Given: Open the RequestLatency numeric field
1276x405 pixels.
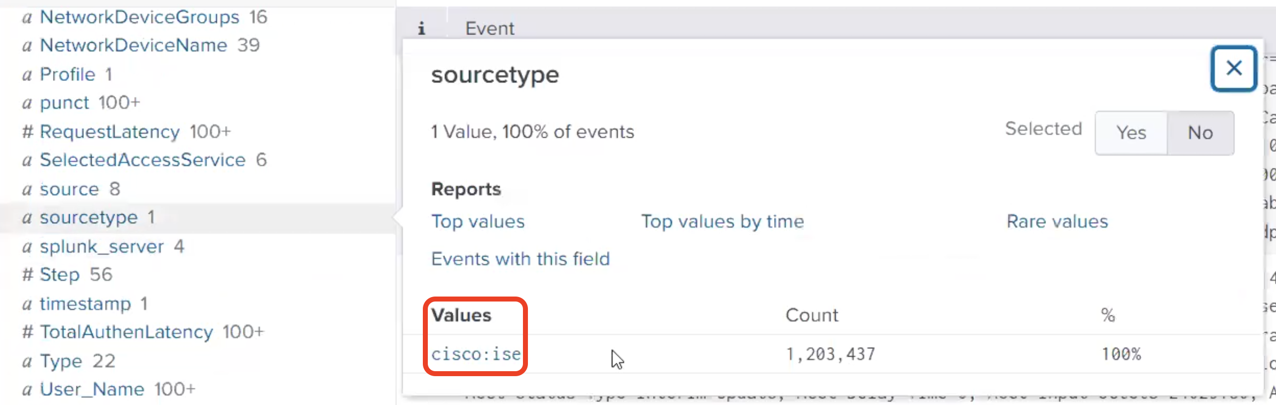Looking at the screenshot, I should point(110,131).
